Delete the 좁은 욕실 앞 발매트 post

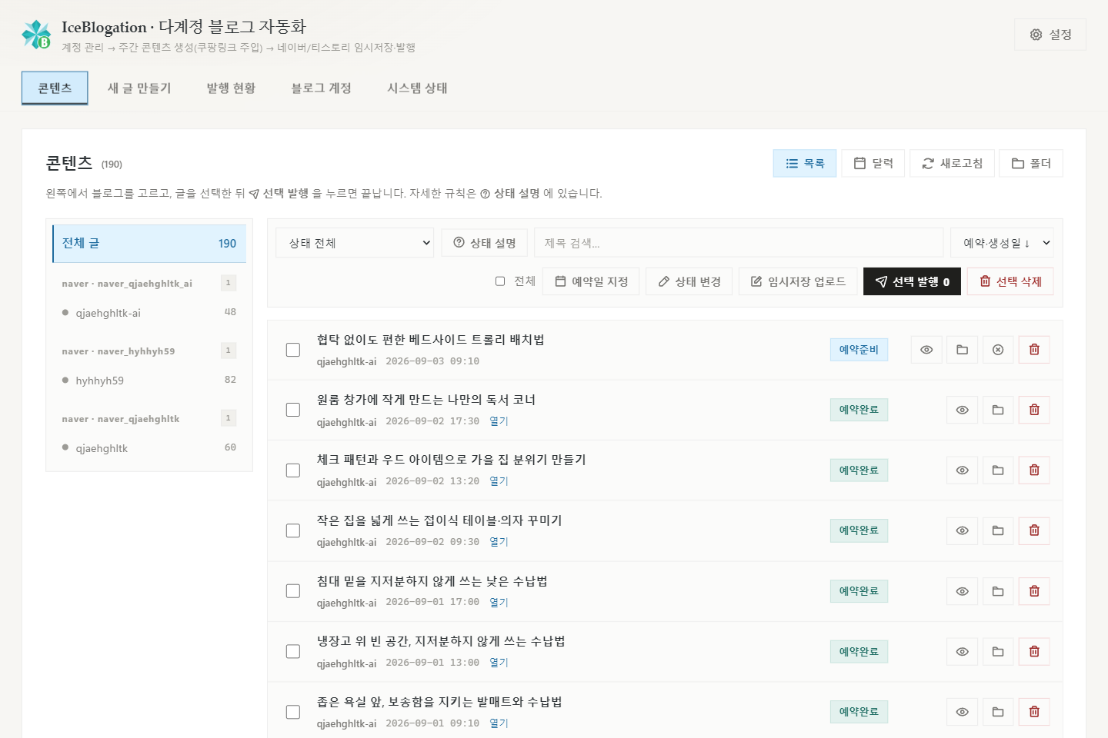point(1034,712)
